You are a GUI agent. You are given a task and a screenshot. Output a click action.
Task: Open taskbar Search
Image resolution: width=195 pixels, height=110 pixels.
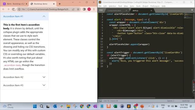pyautogui.click(x=41, y=106)
